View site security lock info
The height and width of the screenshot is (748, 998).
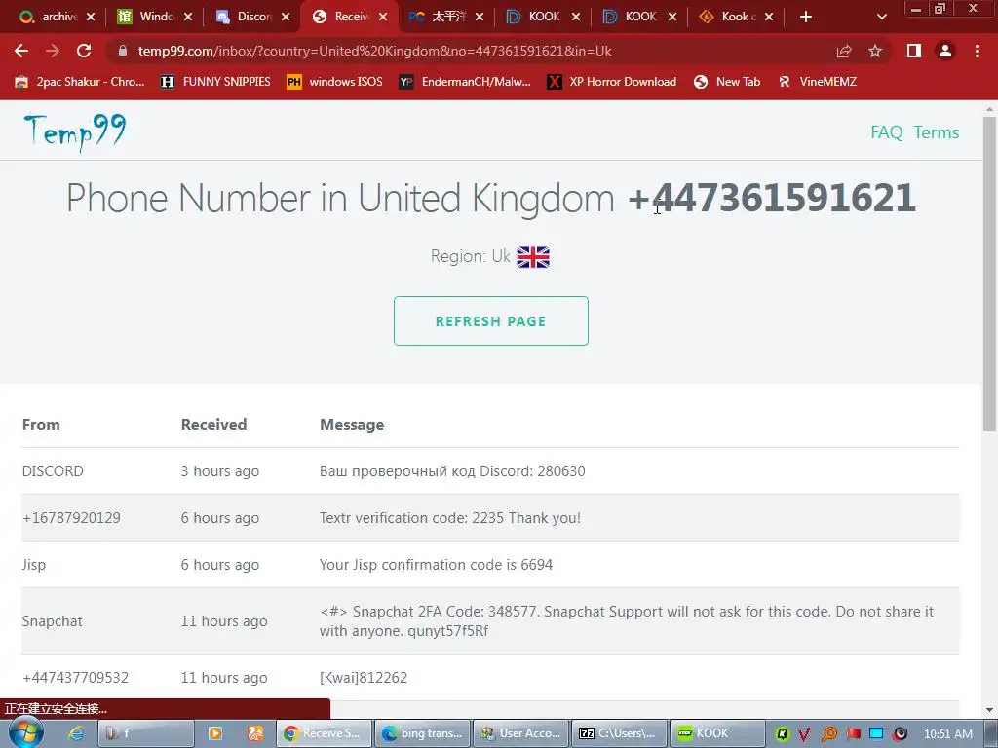pos(123,51)
